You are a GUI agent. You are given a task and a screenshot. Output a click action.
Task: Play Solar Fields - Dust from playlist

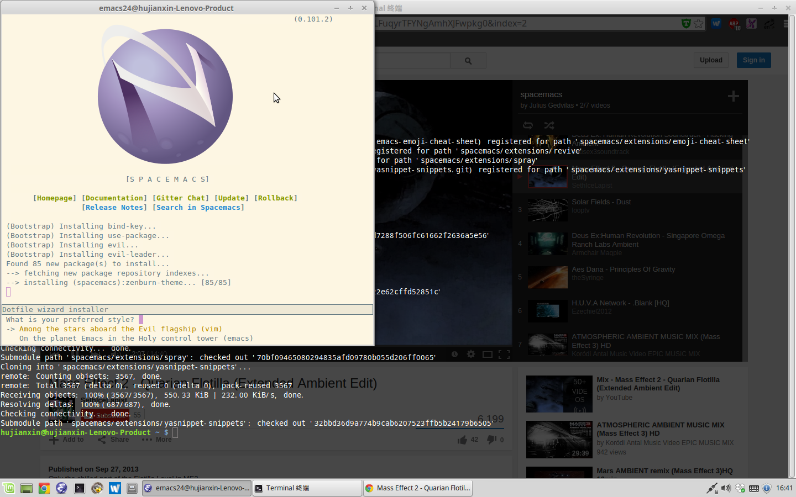pyautogui.click(x=627, y=210)
